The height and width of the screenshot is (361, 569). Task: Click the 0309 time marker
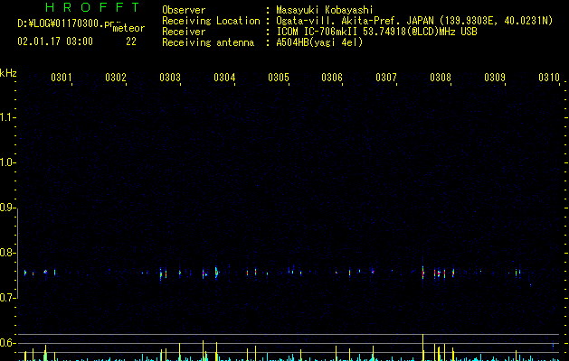(x=495, y=77)
